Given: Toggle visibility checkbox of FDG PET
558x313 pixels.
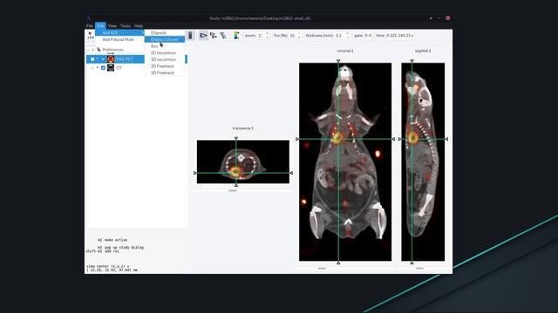Looking at the screenshot, I should [103, 59].
